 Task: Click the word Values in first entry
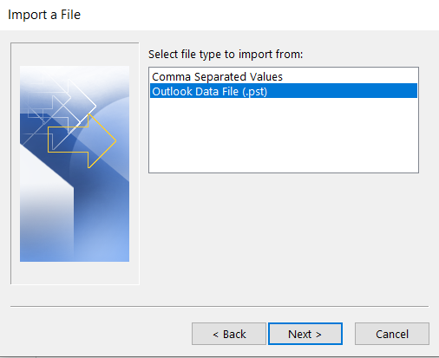click(x=266, y=76)
